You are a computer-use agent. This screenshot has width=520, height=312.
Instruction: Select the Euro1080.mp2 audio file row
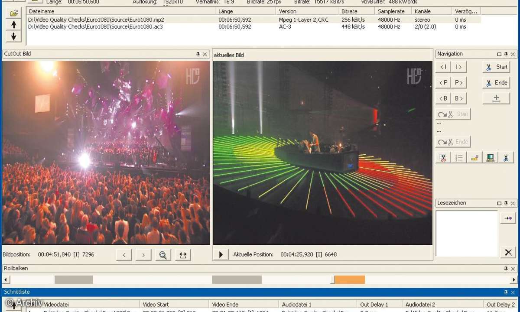(253, 19)
